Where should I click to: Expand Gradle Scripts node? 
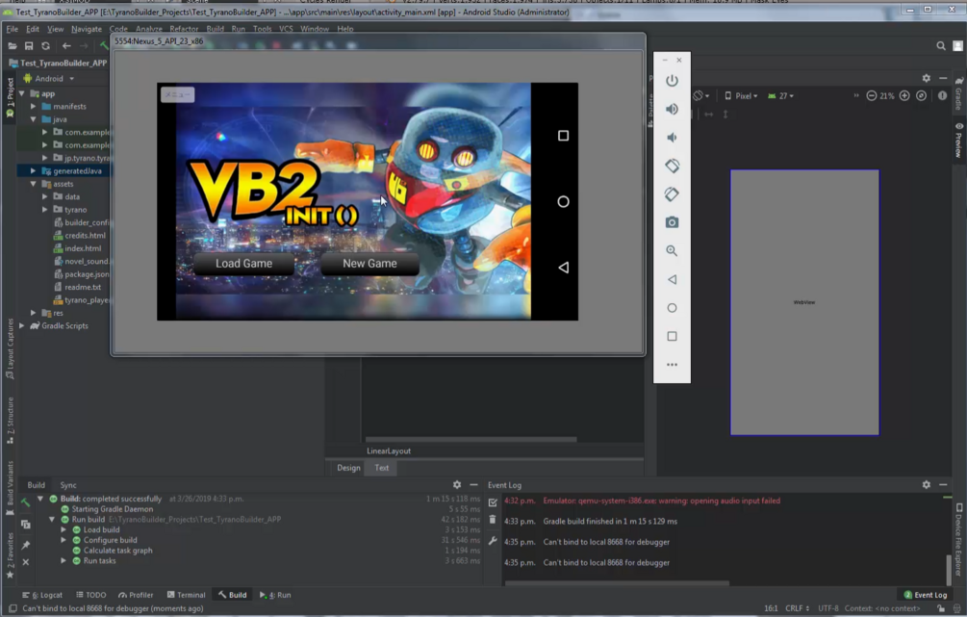coord(21,325)
